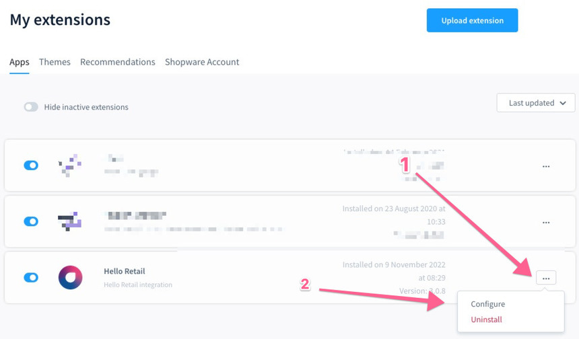Select Configure from the context menu
This screenshot has width=579, height=339.
(x=487, y=304)
